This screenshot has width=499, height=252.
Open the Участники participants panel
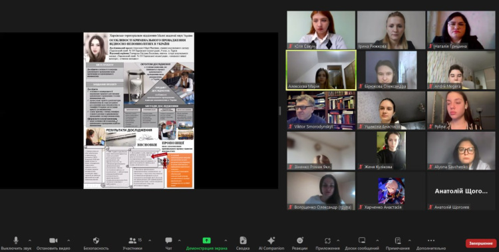coord(132,241)
